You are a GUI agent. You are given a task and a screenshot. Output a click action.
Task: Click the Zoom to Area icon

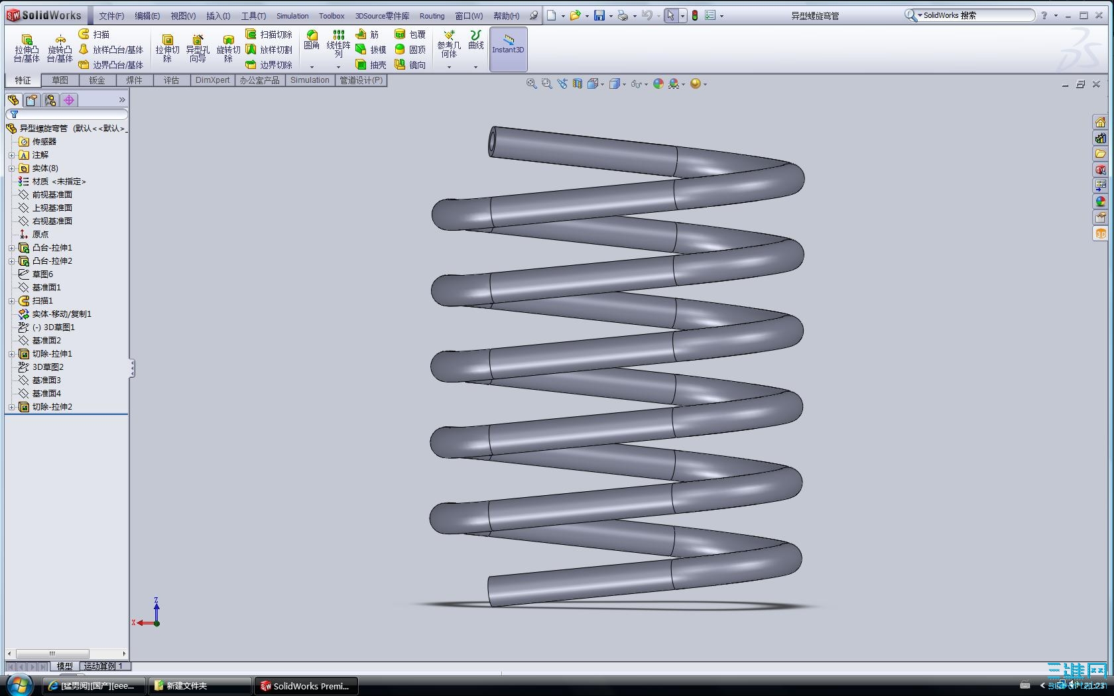click(x=546, y=84)
